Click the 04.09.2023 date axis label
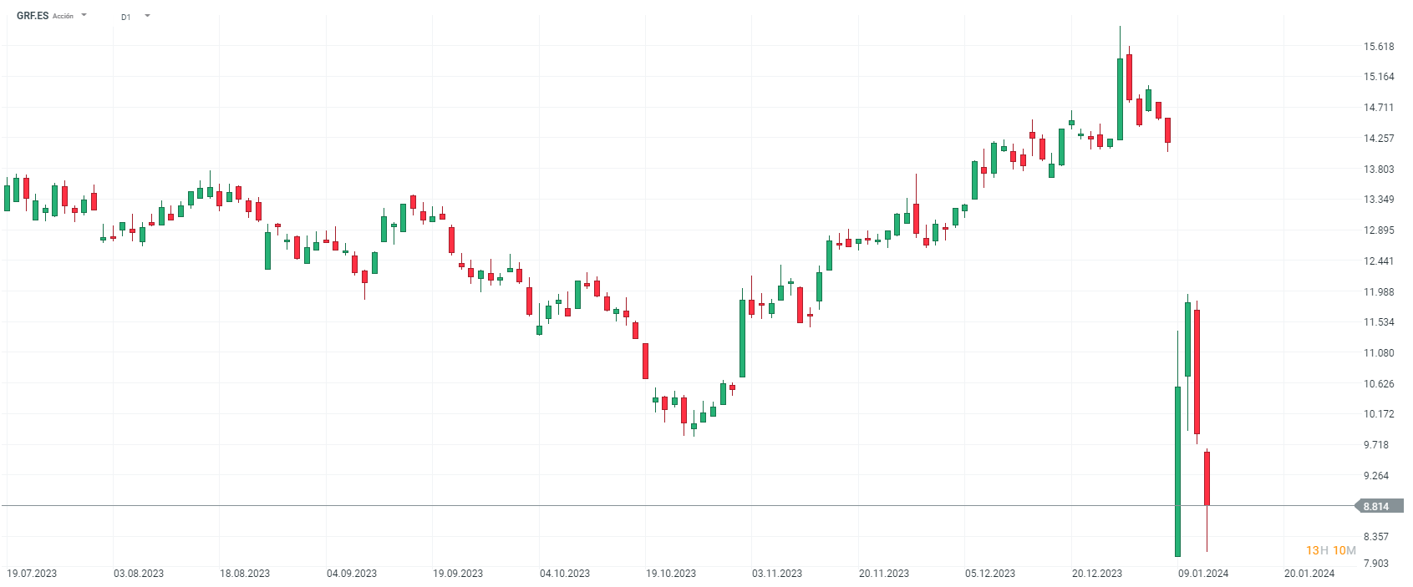Image resolution: width=1413 pixels, height=587 pixels. (352, 574)
